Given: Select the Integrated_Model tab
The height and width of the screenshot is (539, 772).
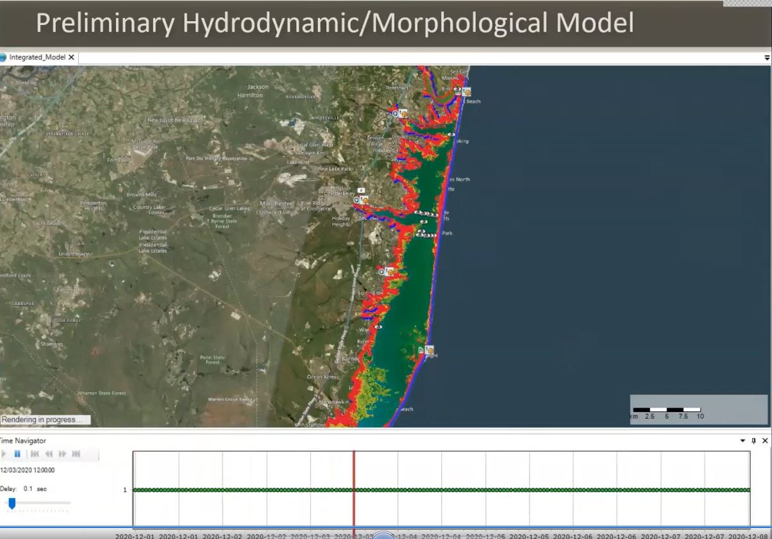Looking at the screenshot, I should [x=37, y=57].
